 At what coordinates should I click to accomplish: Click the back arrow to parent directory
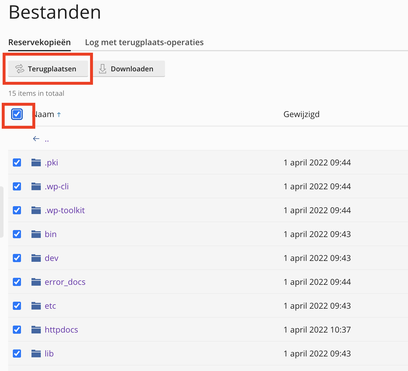(x=36, y=139)
